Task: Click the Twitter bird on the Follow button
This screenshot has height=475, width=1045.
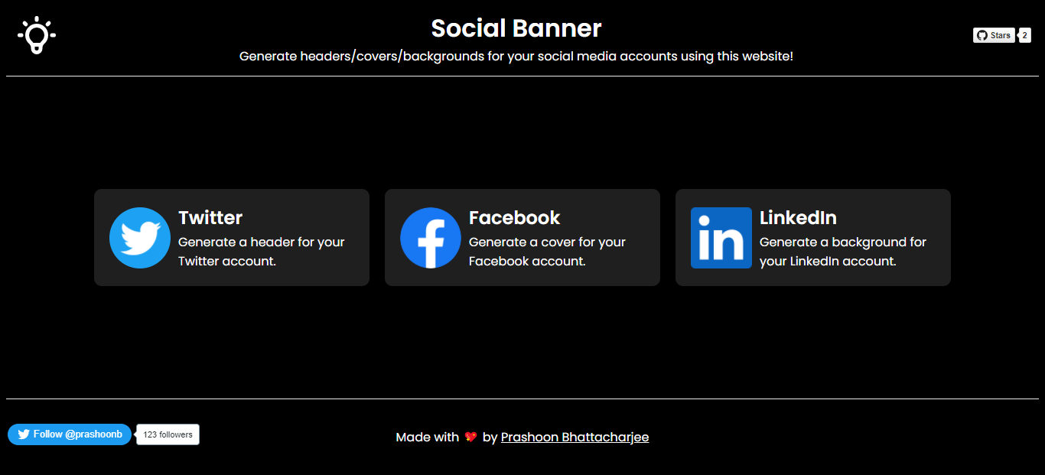Action: pyautogui.click(x=22, y=434)
